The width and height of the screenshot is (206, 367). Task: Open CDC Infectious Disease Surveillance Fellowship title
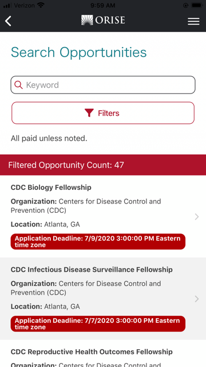[92, 270]
